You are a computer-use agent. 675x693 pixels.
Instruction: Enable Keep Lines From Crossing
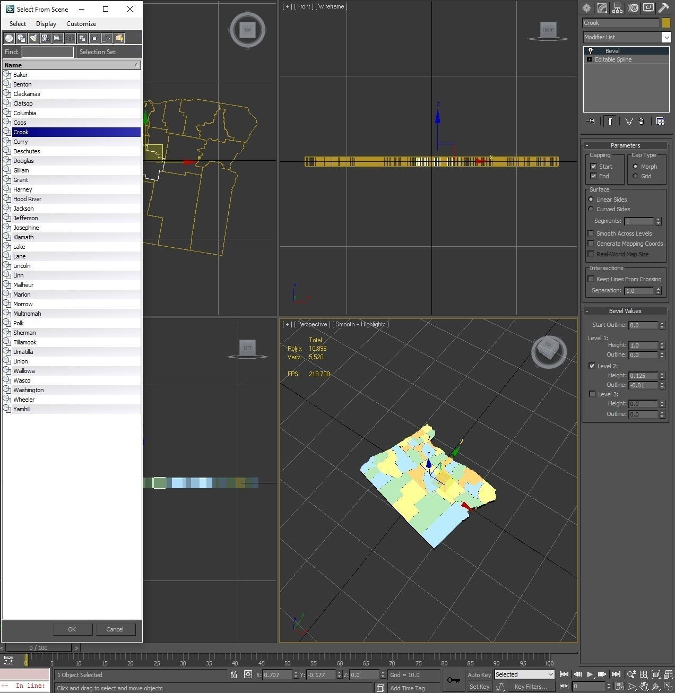(591, 279)
